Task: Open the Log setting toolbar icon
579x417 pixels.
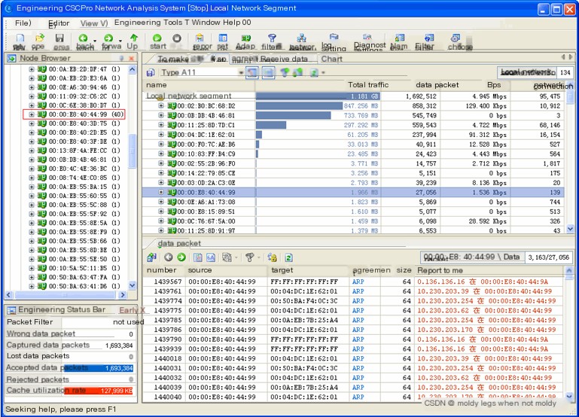Action: point(334,37)
